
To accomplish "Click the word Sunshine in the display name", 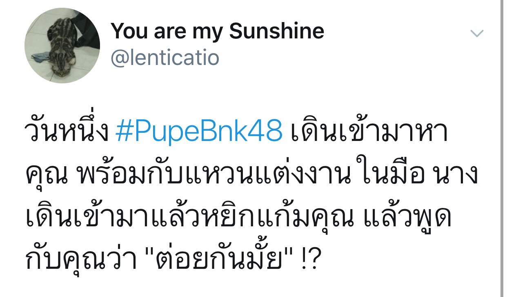I will coord(277,31).
